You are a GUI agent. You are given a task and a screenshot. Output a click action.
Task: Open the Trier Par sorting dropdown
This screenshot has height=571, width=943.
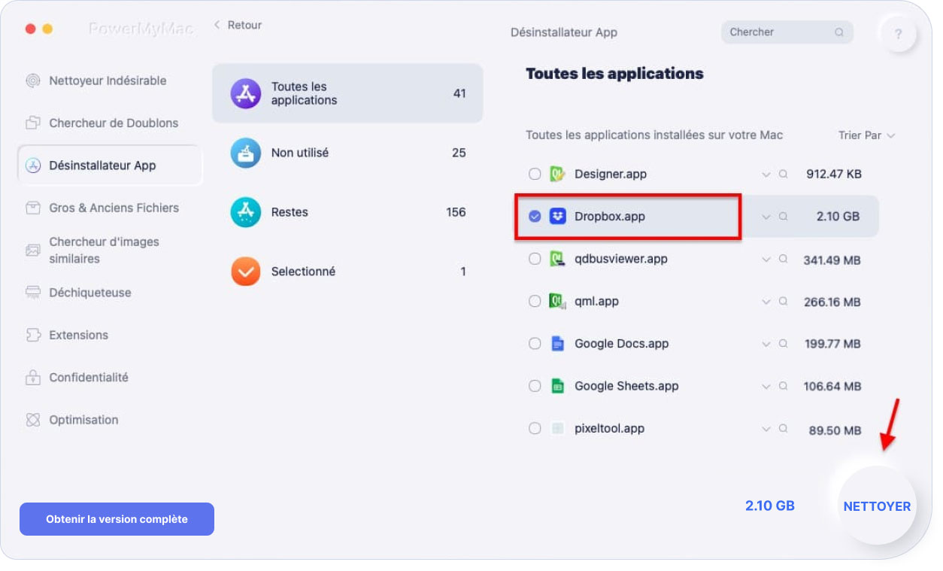[866, 135]
